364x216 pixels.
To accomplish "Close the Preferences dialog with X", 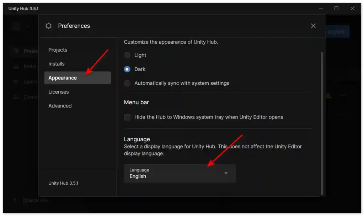I will (313, 26).
